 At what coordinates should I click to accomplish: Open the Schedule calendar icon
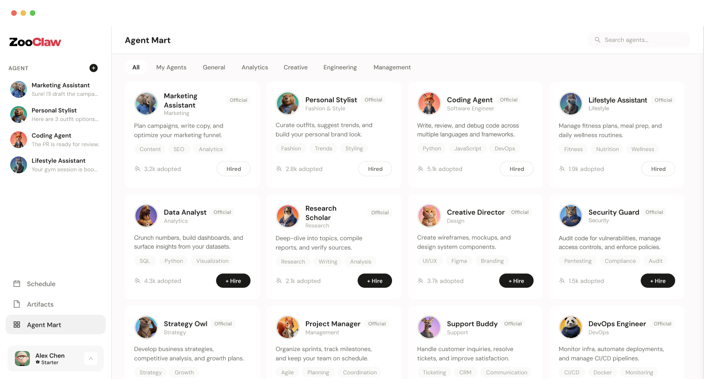tap(17, 284)
